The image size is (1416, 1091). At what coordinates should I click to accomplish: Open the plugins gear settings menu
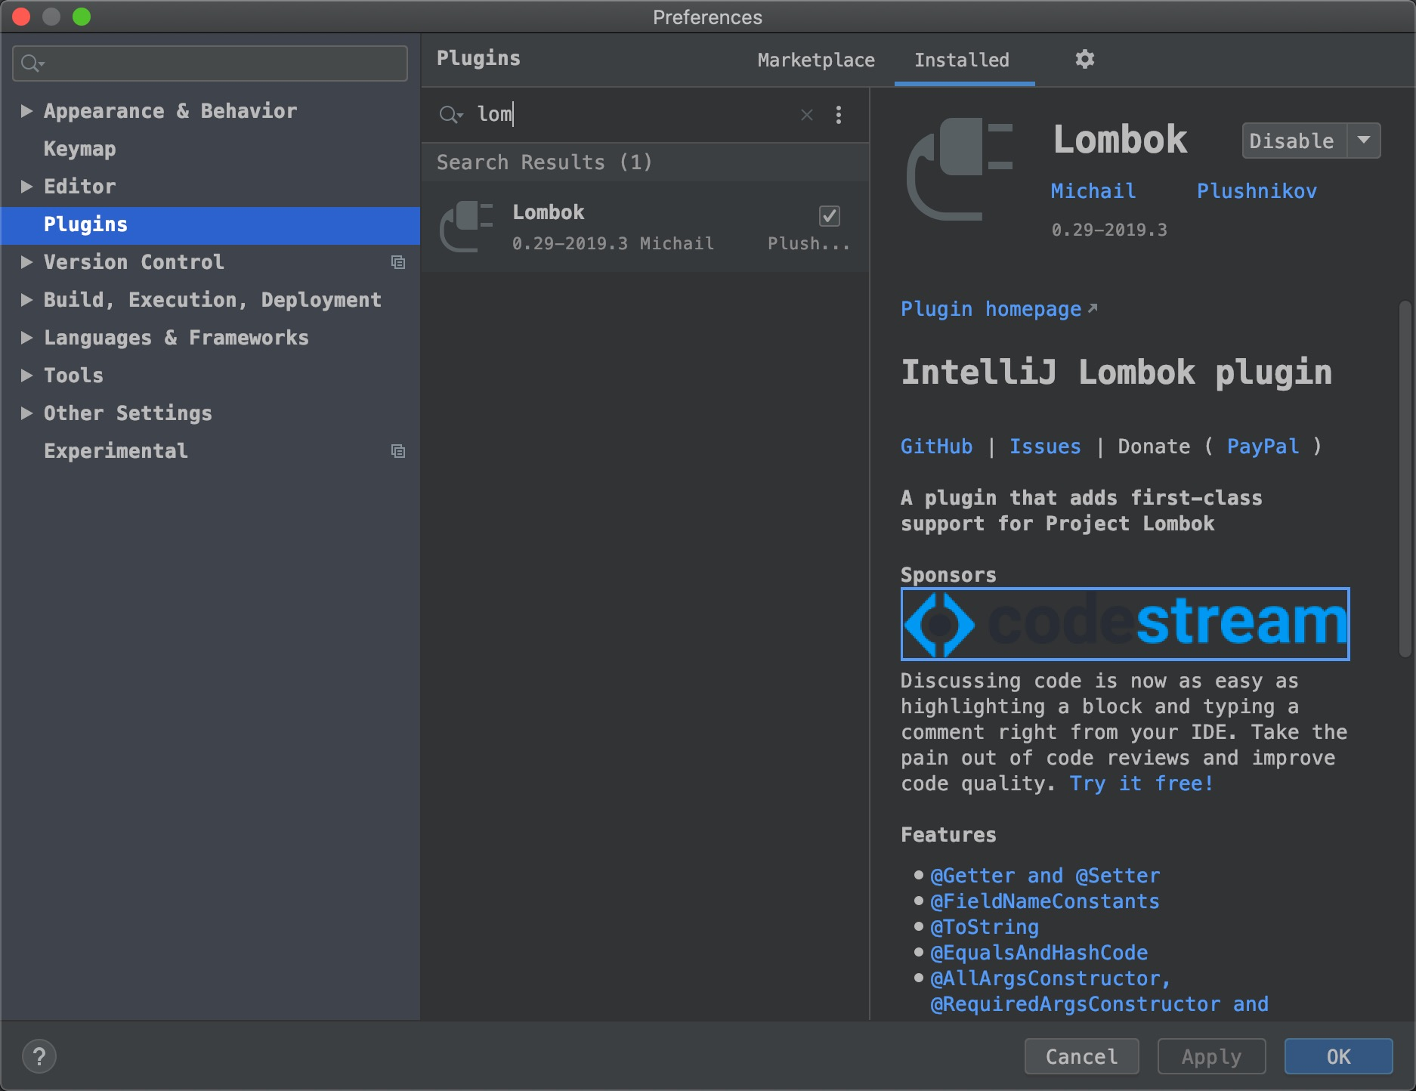pos(1084,59)
